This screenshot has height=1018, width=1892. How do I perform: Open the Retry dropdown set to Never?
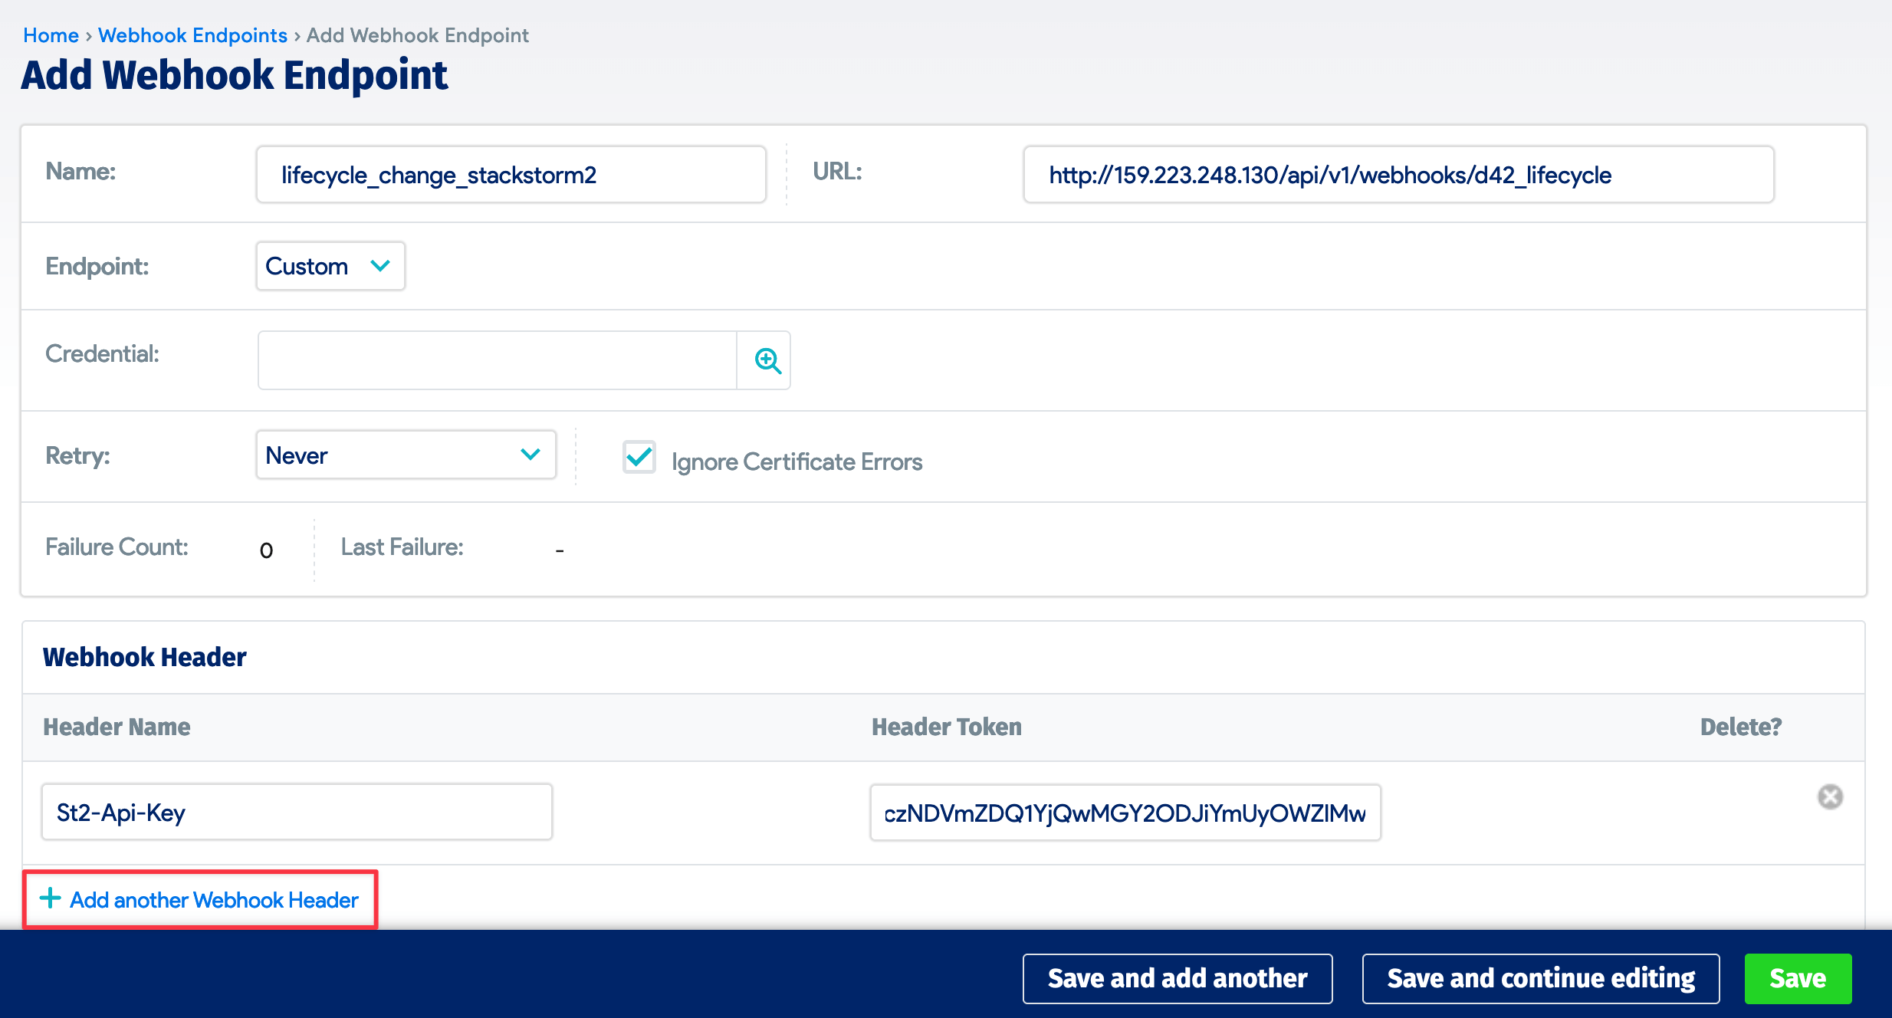tap(406, 455)
